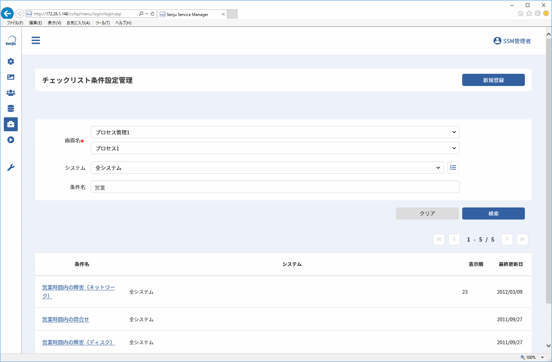Viewport: 552px width, 362px height.
Task: Open the image sidebar icon
Action: tap(11, 77)
